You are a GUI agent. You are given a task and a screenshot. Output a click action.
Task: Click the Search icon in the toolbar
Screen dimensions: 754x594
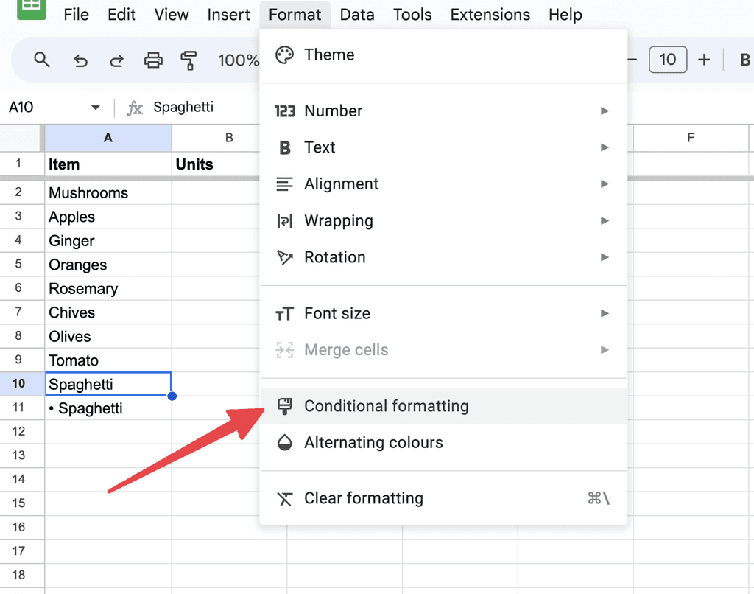(42, 60)
